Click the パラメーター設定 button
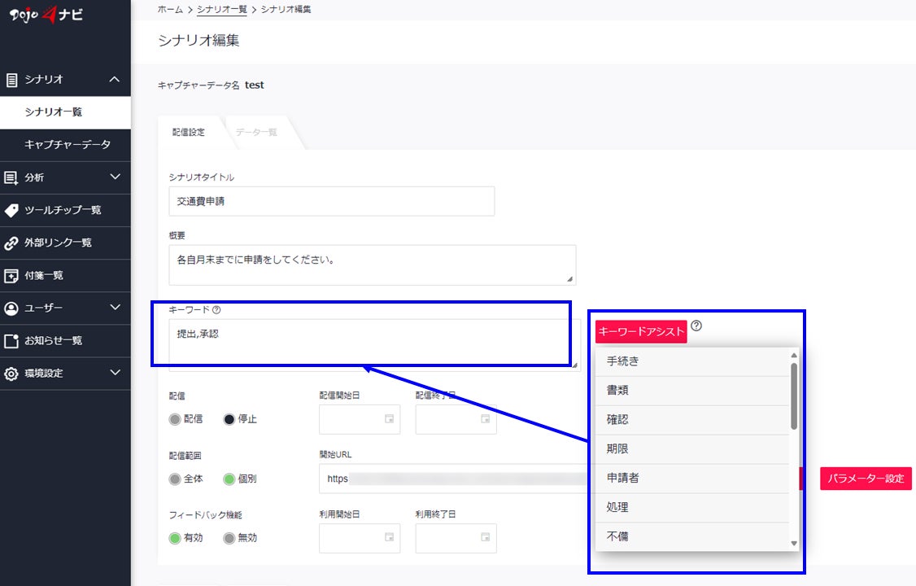This screenshot has width=916, height=586. click(x=866, y=479)
